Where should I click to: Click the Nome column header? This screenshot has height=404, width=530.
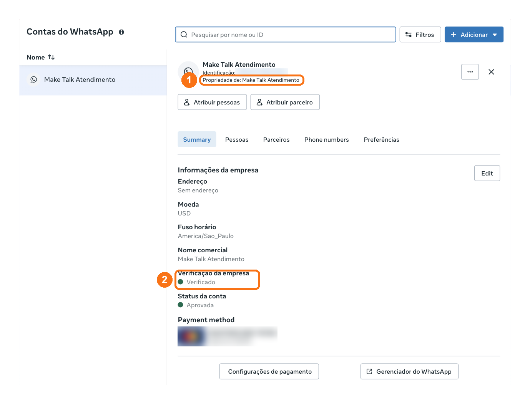tap(36, 57)
